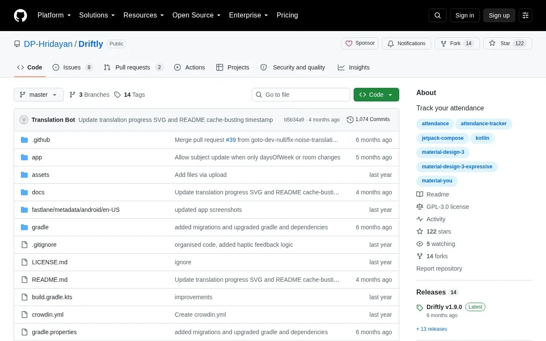Screen dimensions: 546x341
Task: Open the Projects tab
Action: [x=232, y=67]
